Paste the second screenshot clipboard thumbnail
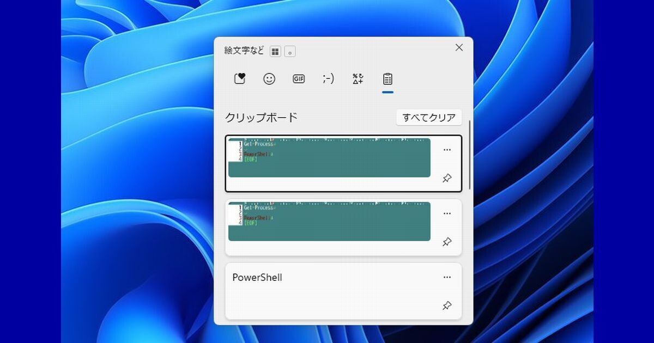 (329, 222)
